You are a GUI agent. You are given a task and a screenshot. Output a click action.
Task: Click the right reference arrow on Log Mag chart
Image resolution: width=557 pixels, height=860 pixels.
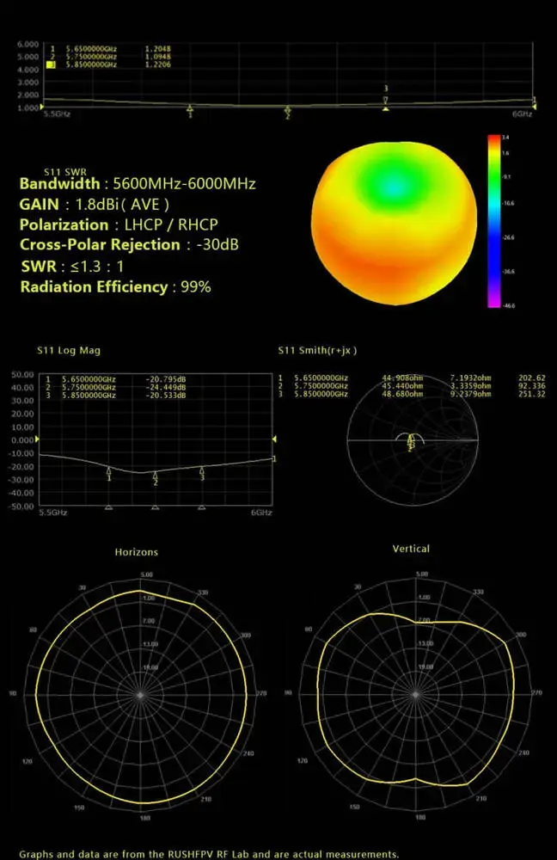click(x=275, y=439)
